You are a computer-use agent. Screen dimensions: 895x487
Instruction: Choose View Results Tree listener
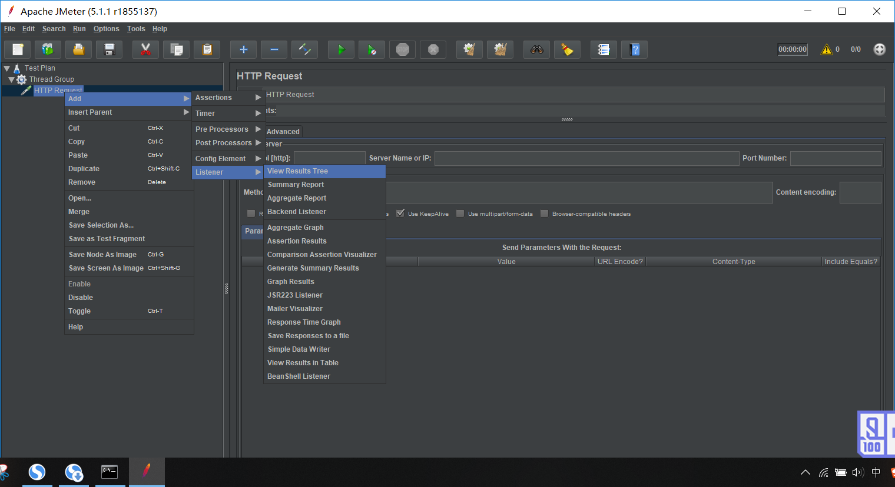[325, 171]
